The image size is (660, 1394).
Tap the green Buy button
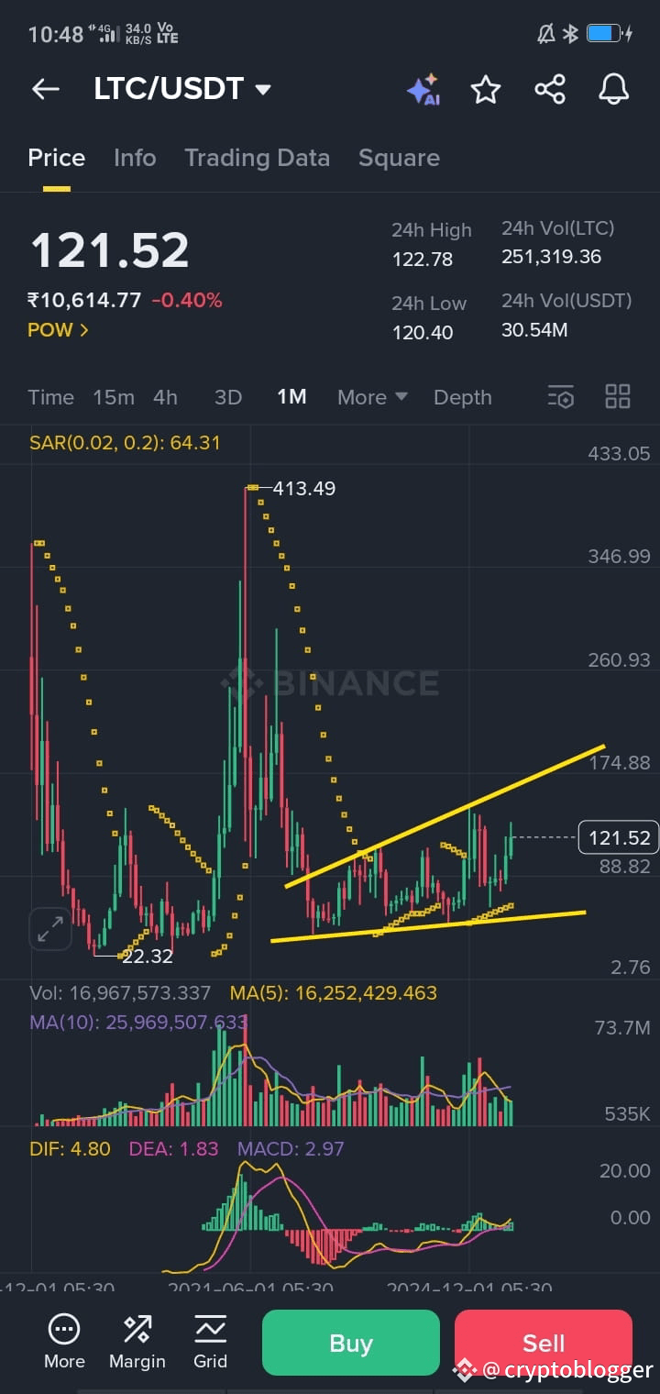point(351,1344)
